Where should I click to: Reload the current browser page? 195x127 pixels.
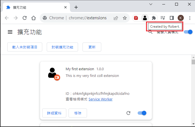pos(25,18)
